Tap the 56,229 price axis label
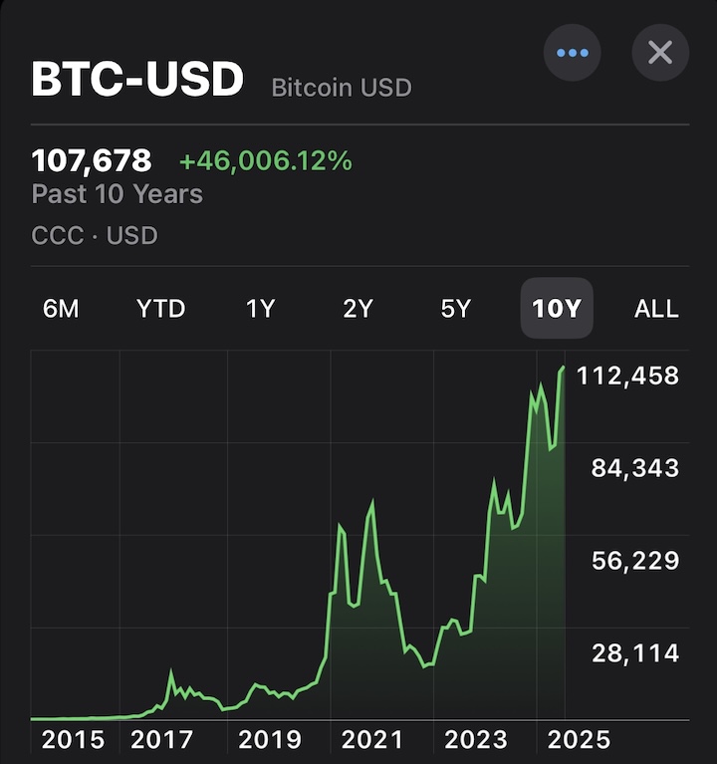717x764 pixels. (x=634, y=561)
